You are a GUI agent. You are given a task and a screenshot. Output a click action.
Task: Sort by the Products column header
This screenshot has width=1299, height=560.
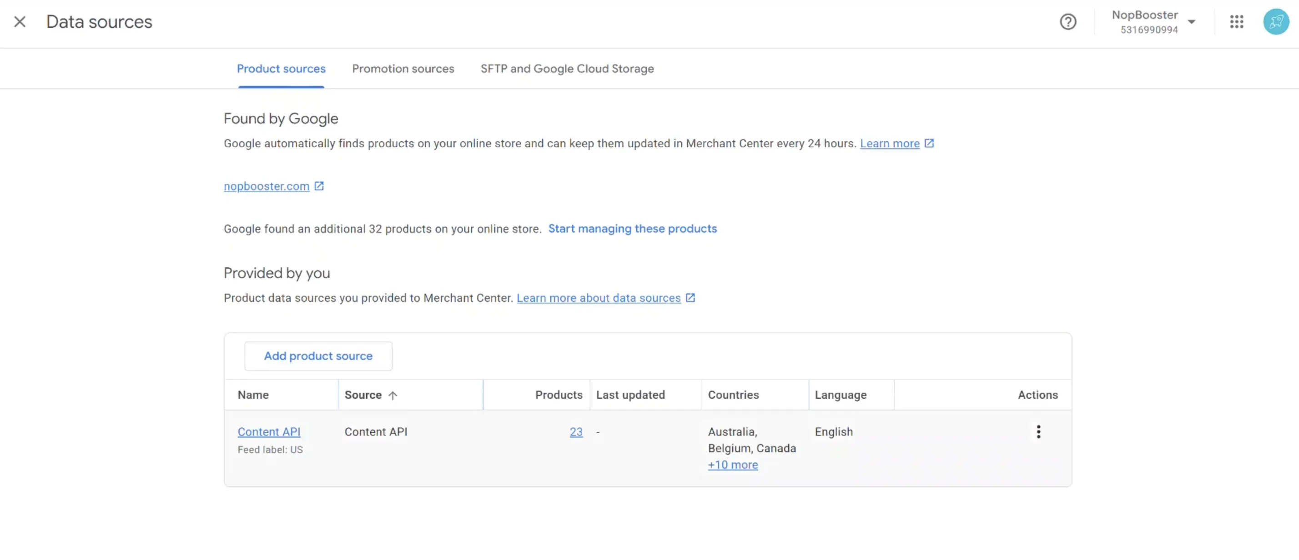pos(559,395)
